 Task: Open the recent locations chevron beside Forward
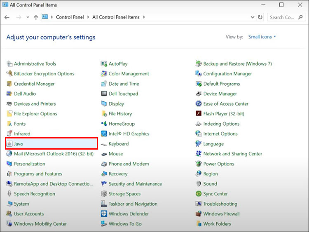tap(28, 17)
